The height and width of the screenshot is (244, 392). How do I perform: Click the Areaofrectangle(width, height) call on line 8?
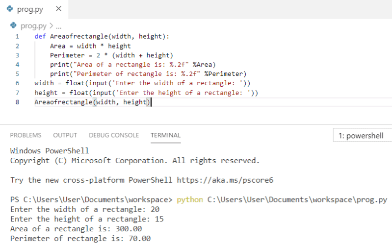pyautogui.click(x=93, y=102)
